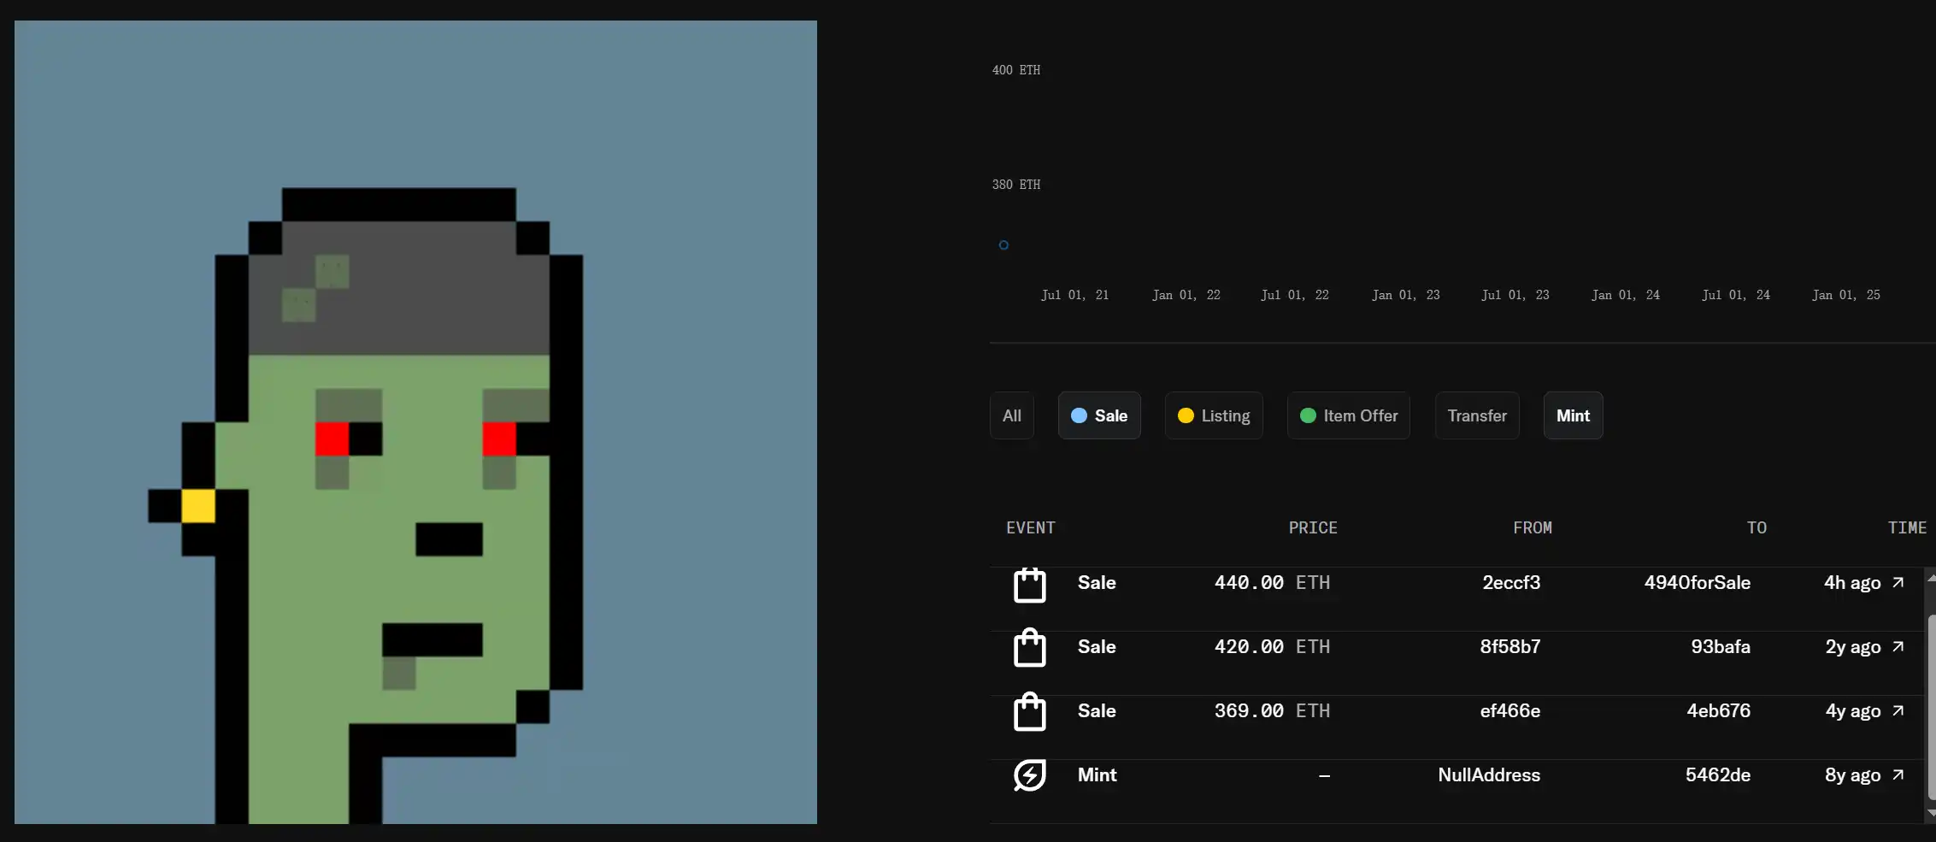Open the 369.00 ETH sale transaction arrow
Screen dimensions: 1936x842
coord(1898,711)
